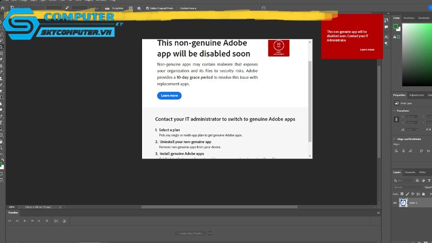Click go to next frame button
This screenshot has width=432, height=243.
pyautogui.click(x=32, y=221)
